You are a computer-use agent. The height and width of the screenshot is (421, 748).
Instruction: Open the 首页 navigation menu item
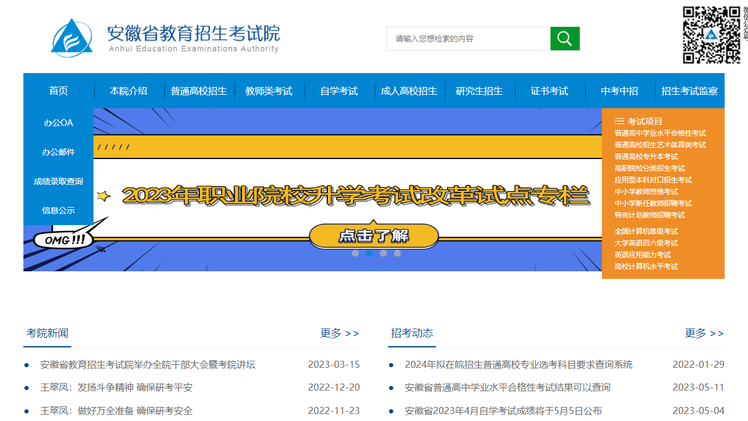tap(58, 91)
